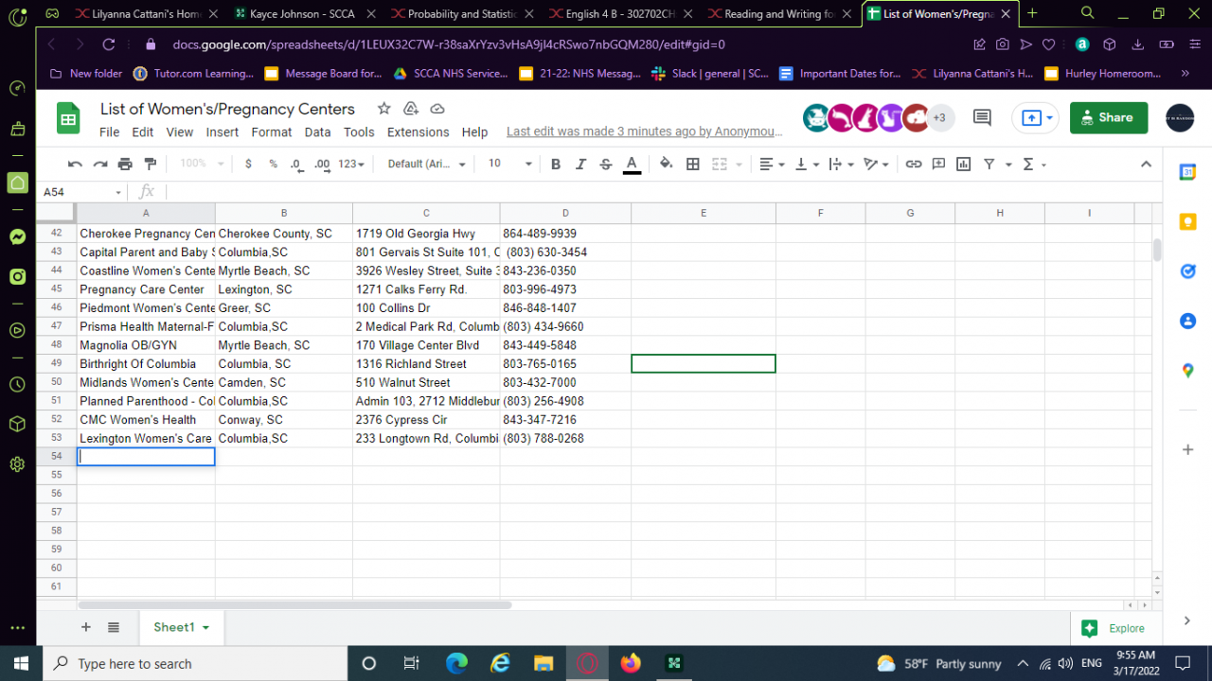Open comment history icon
Screen dimensions: 1212x681
(982, 117)
